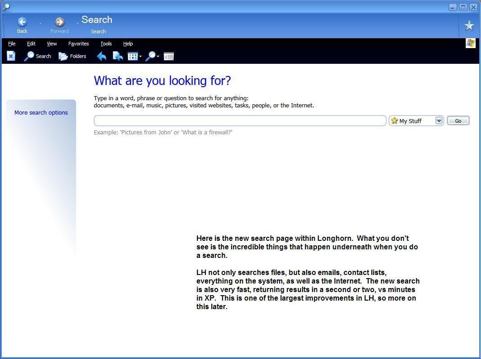Click the document with arrow icon
The image size is (481, 359).
click(x=118, y=56)
